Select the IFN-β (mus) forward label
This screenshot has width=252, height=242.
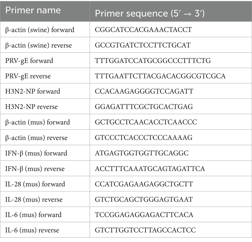pos(36,153)
